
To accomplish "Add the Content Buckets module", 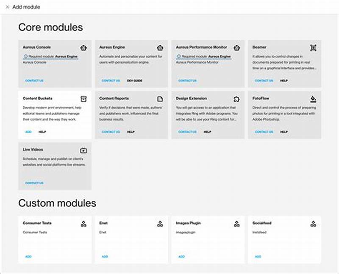I will point(28,132).
